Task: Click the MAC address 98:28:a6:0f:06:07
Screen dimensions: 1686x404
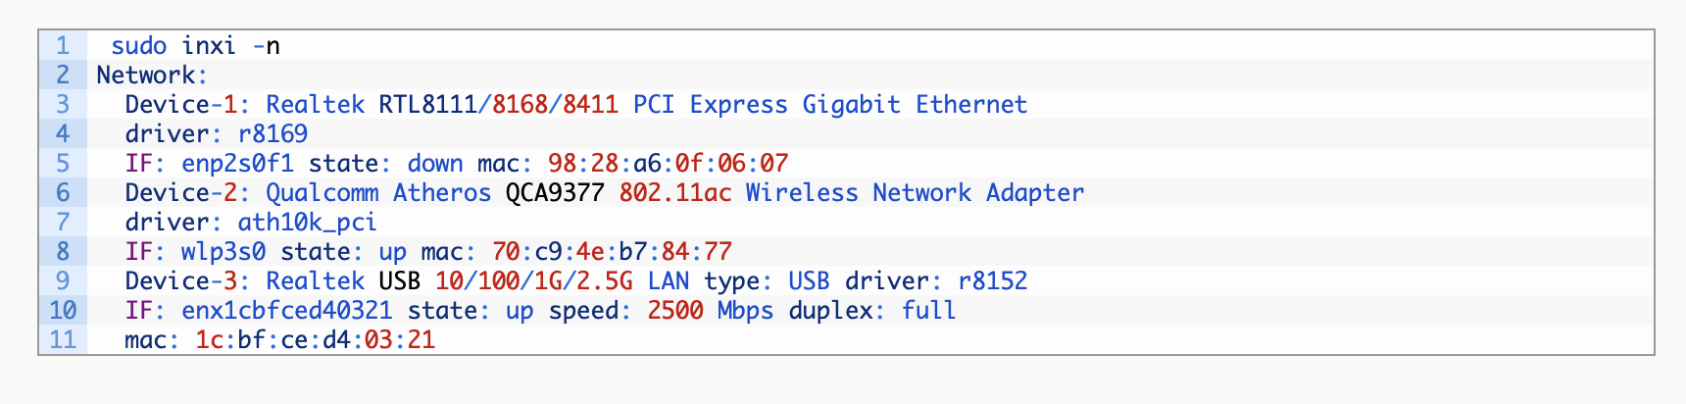Action: 669,164
